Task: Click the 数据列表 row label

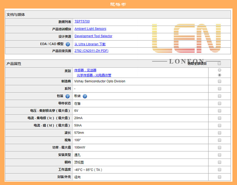Action: 65,22
